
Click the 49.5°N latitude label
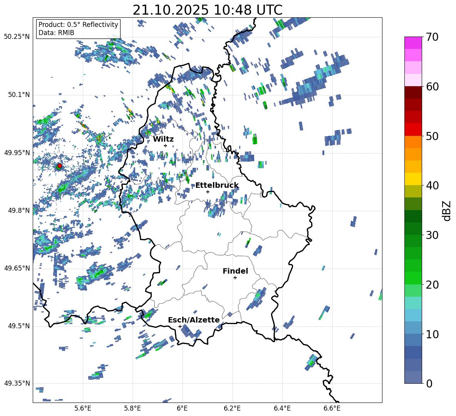tap(19, 326)
